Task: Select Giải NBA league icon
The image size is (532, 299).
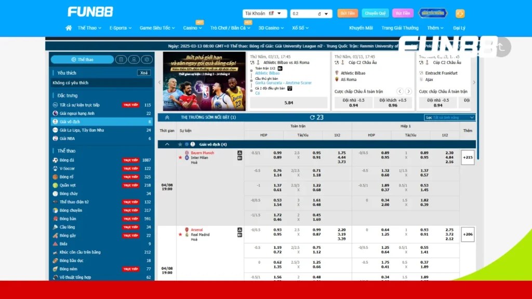Action: (x=55, y=138)
